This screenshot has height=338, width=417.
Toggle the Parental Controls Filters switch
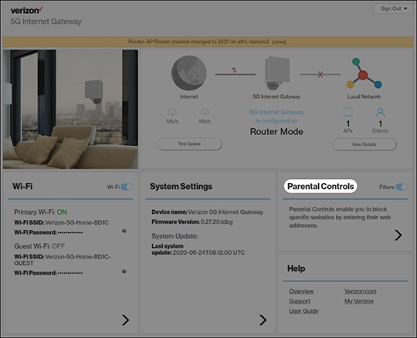402,187
